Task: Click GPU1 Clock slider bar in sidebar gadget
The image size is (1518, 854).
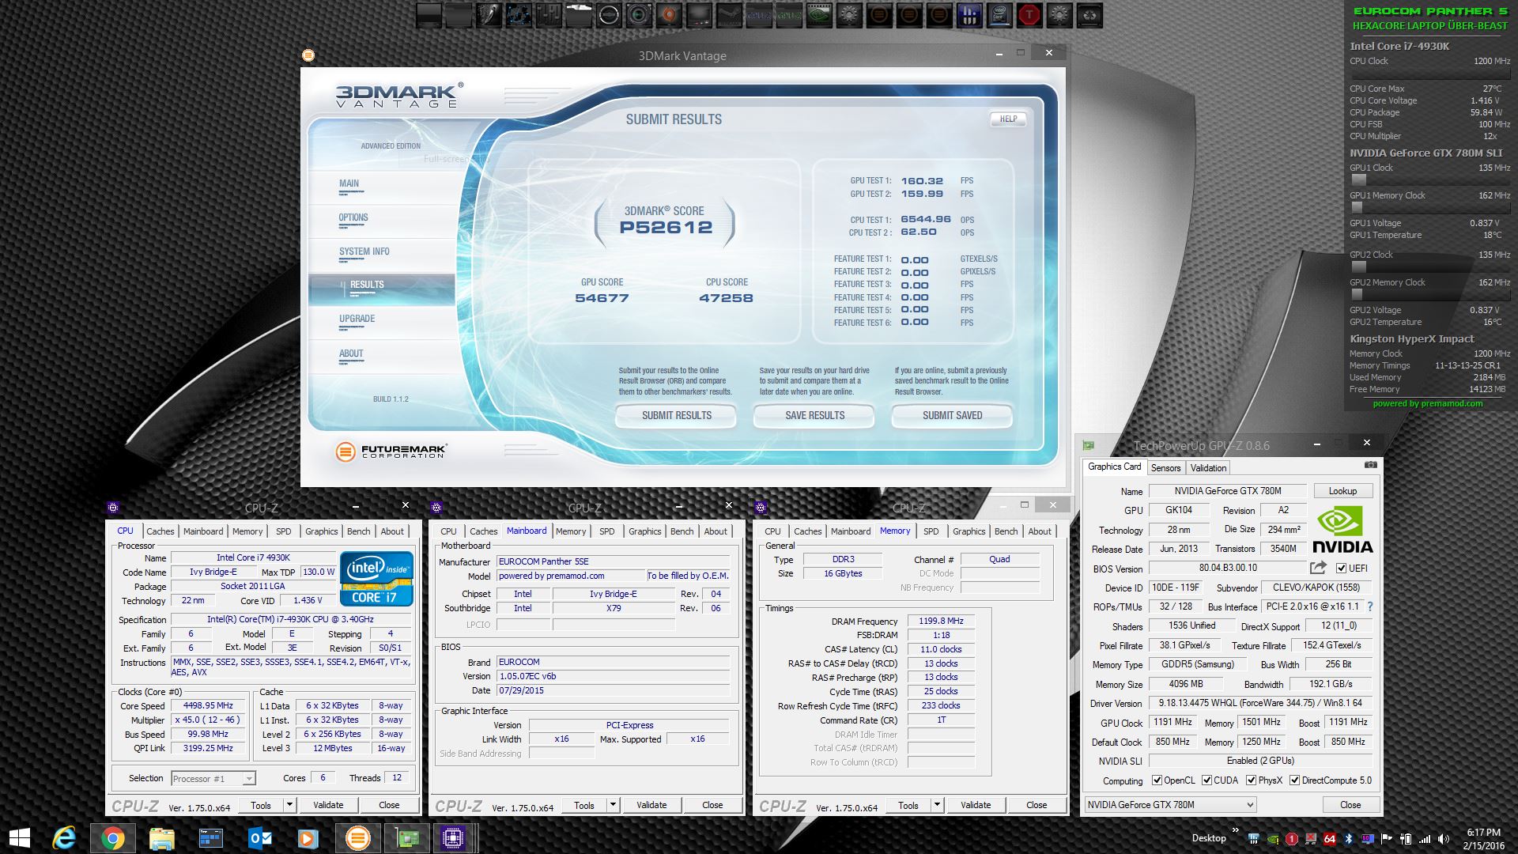Action: [1429, 180]
